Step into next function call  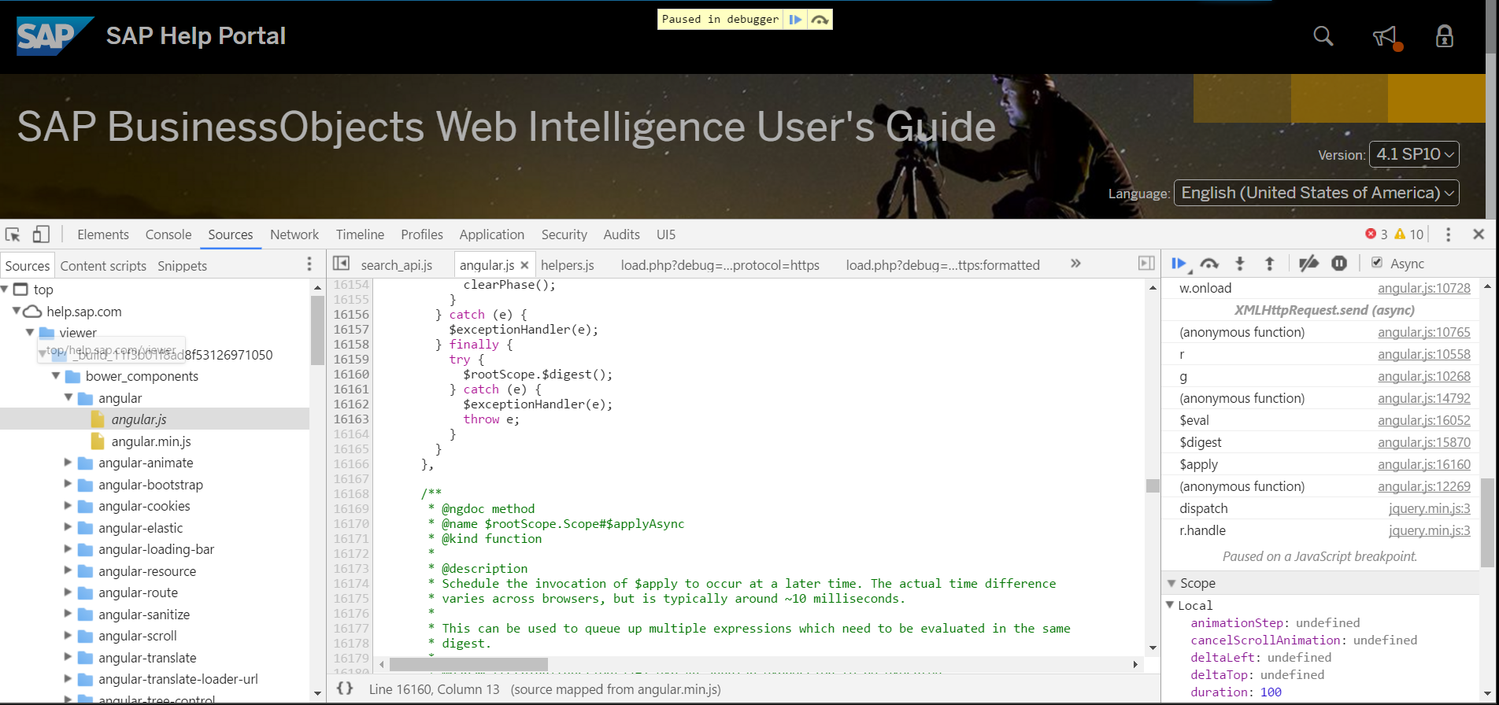(1240, 264)
